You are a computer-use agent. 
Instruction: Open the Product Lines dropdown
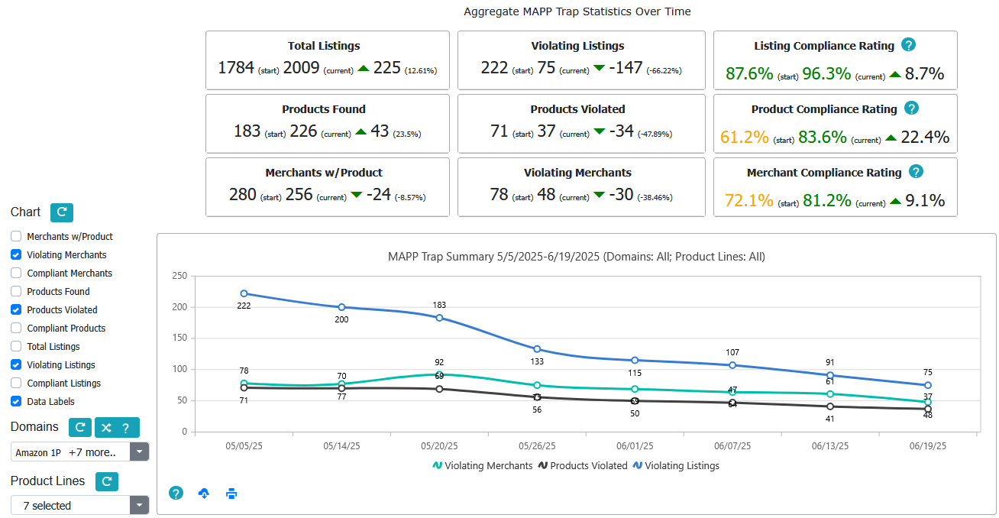pos(139,505)
